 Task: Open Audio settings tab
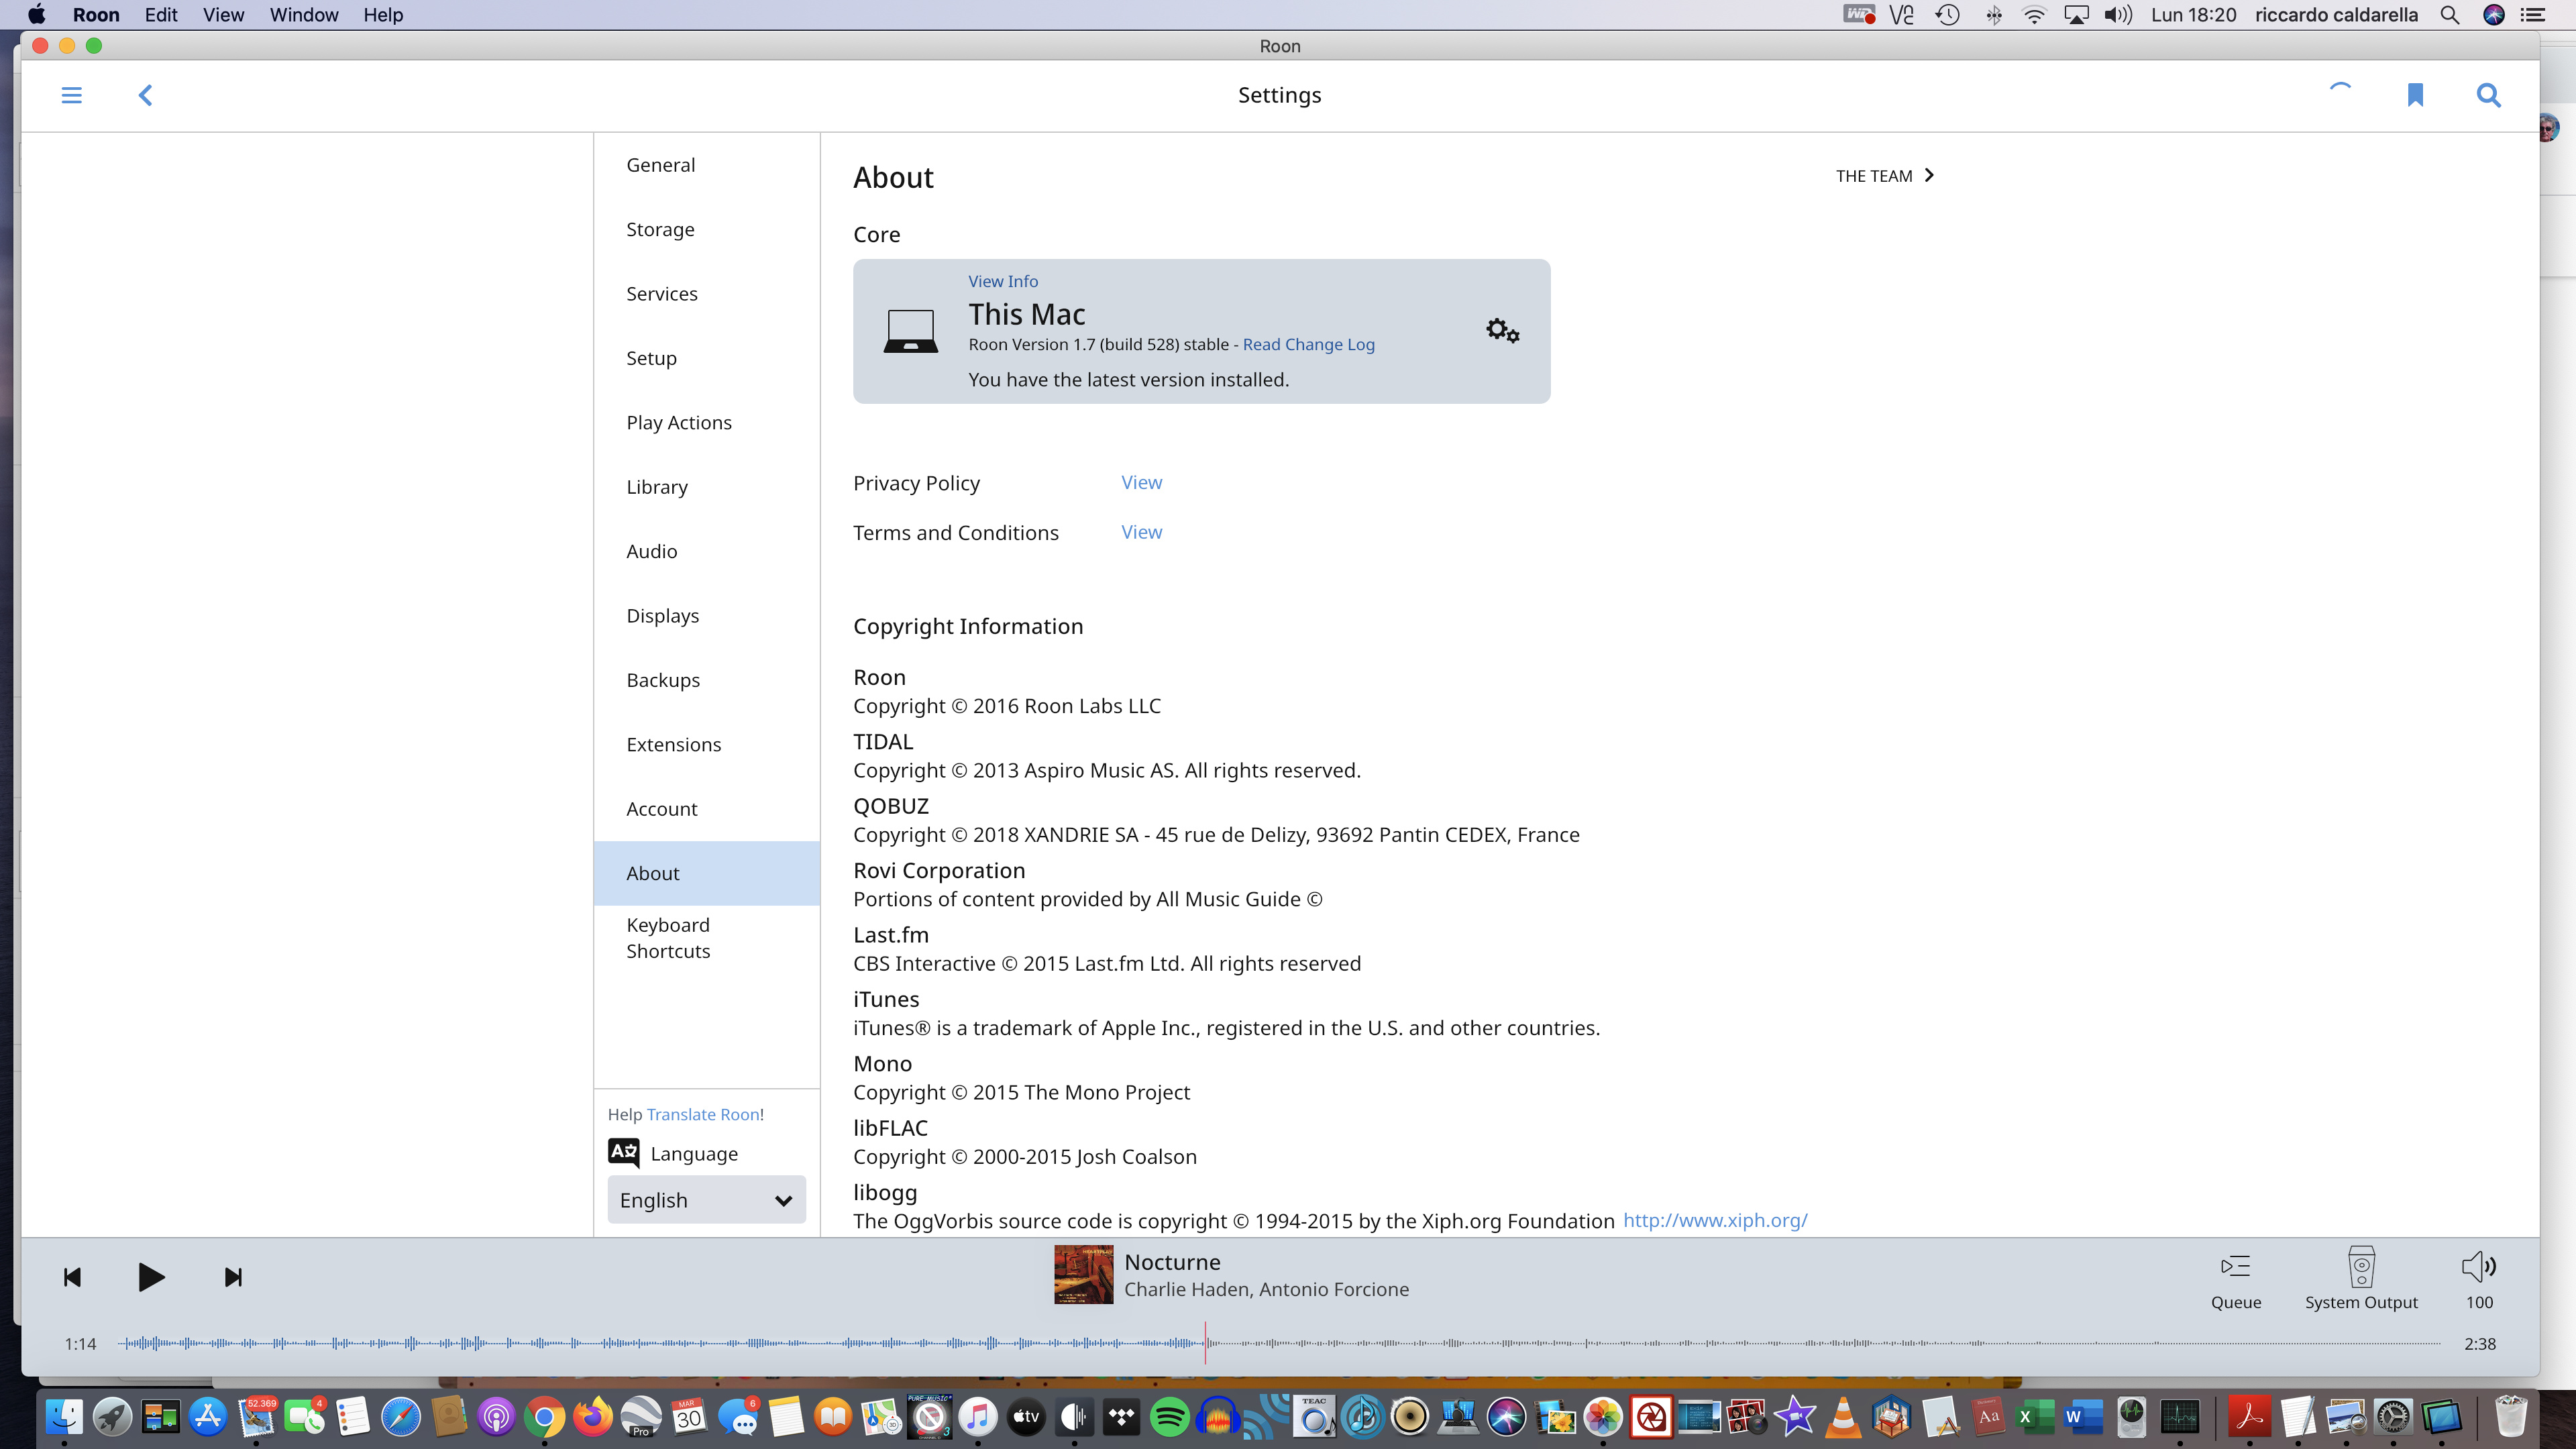pos(706,551)
